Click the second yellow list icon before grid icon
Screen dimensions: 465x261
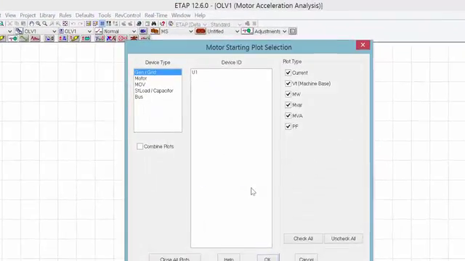95,24
